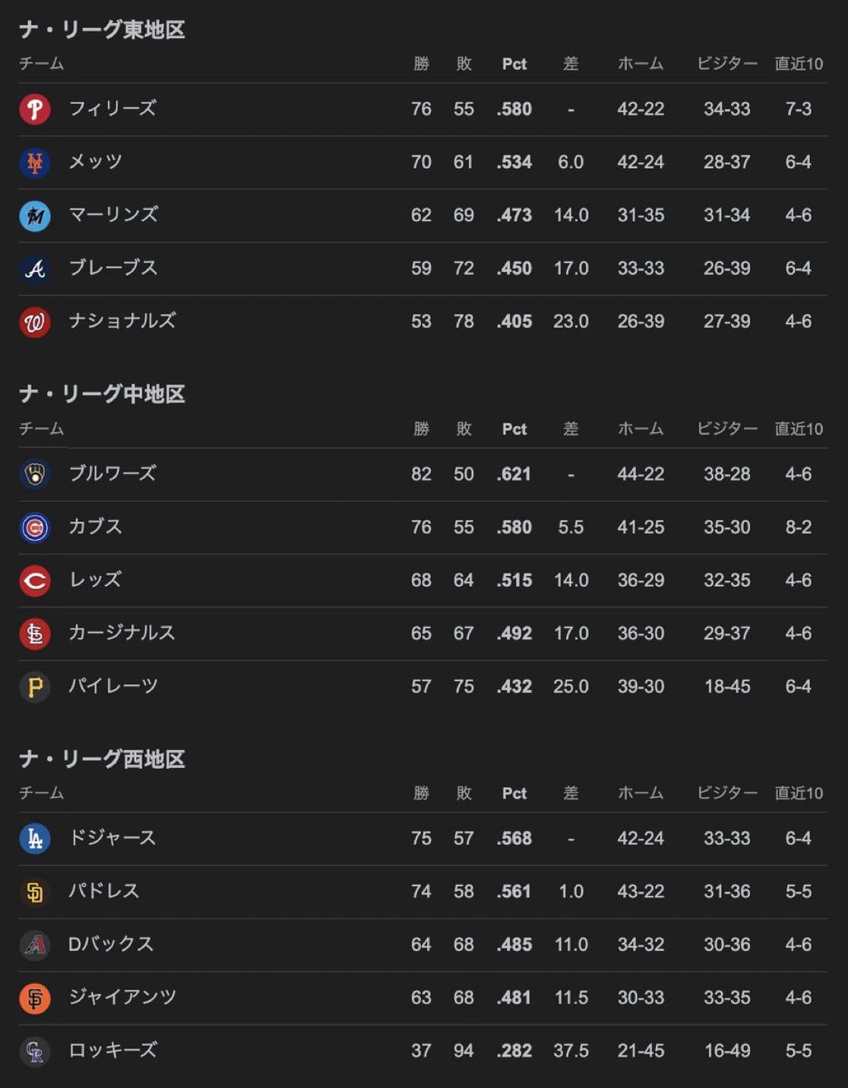Click the レッズ team name
Screen dimensions: 848x1088
[95, 580]
